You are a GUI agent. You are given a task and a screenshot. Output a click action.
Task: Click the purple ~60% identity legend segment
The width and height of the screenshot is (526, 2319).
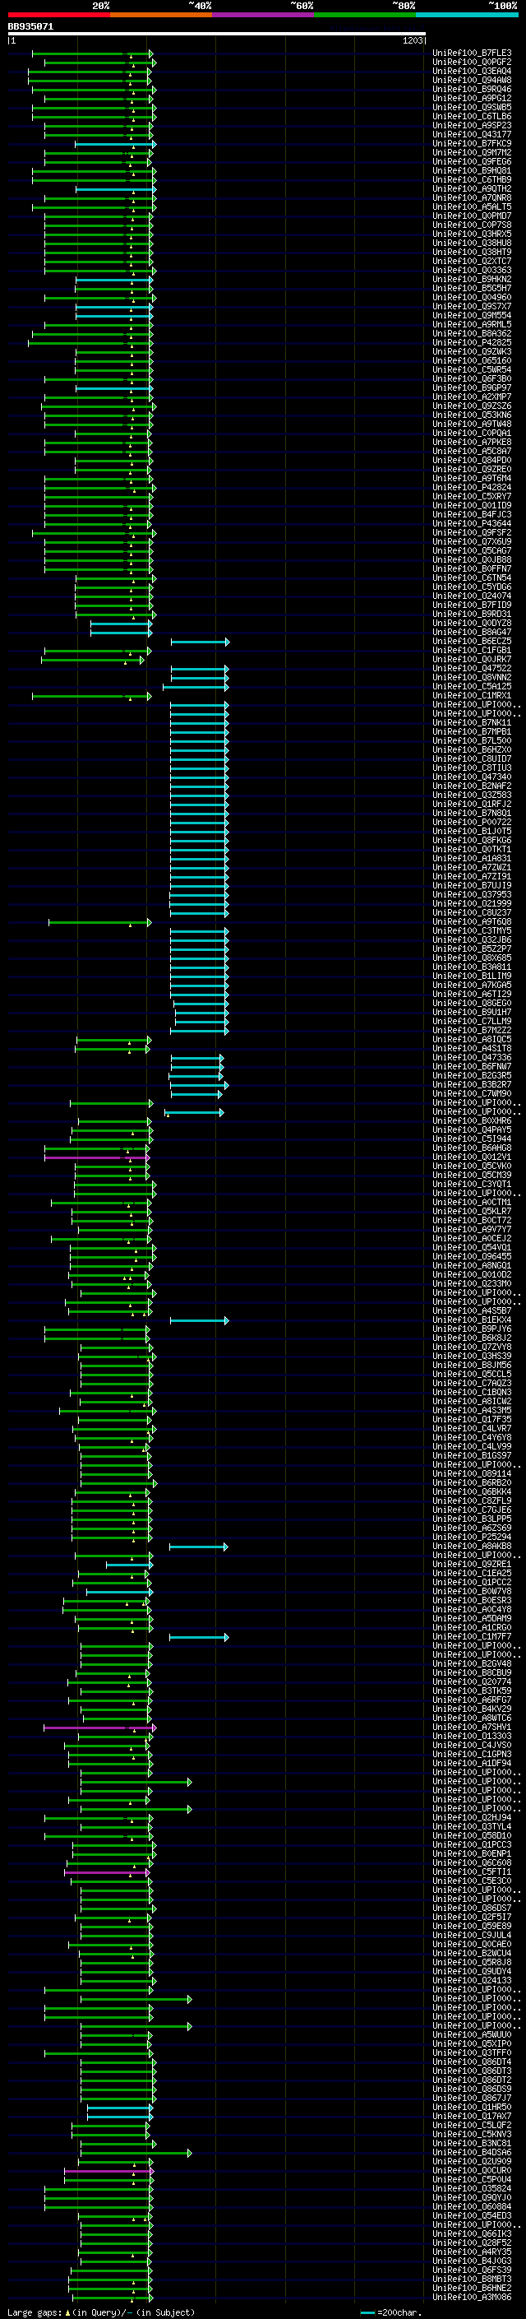click(x=262, y=15)
